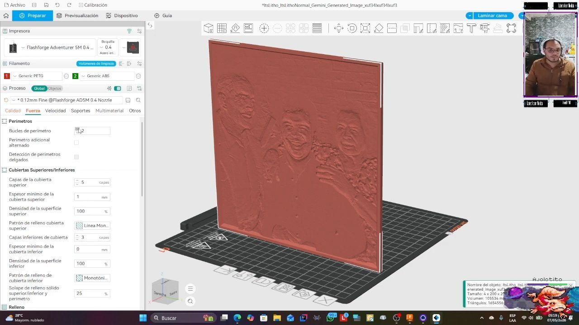Click the Add instance plus icon
This screenshot has width=579, height=325.
264,28
